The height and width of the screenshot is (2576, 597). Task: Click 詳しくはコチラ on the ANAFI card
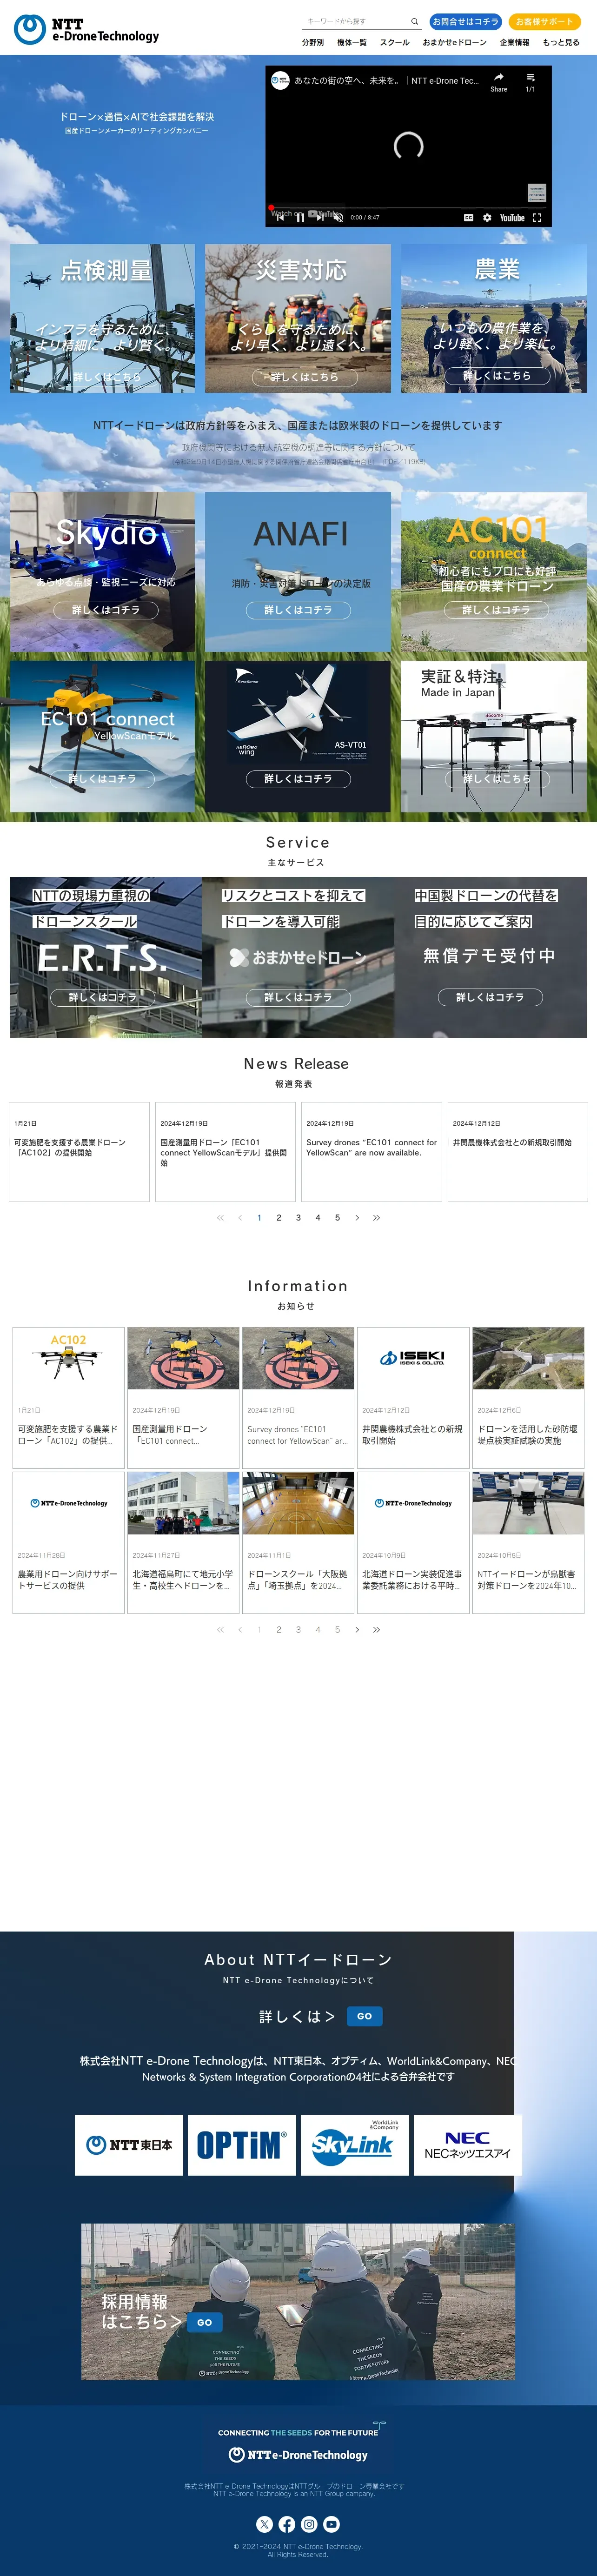point(299,610)
